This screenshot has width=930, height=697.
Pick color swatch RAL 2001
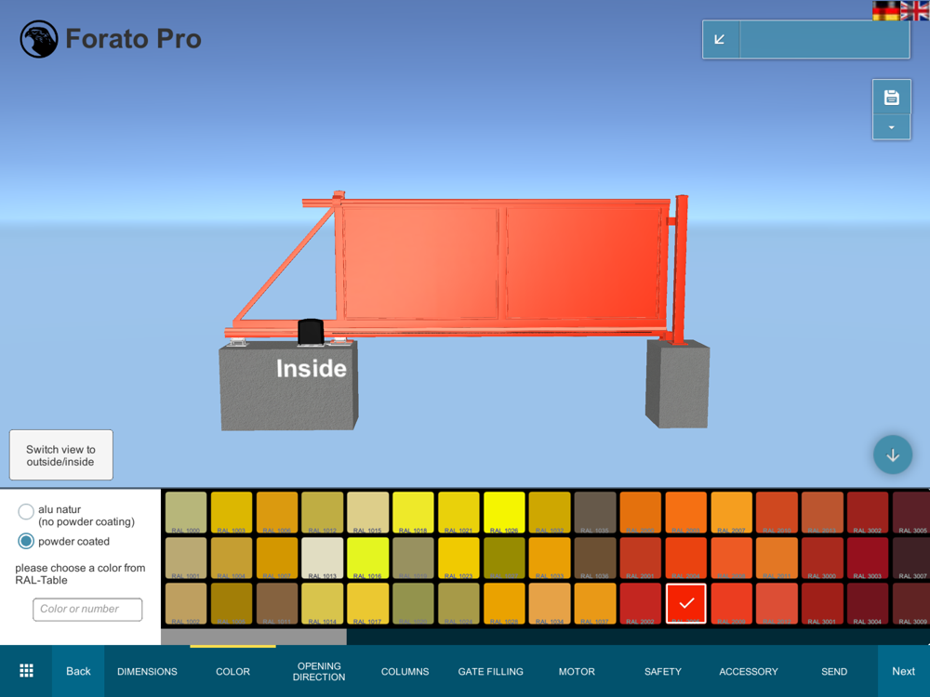pyautogui.click(x=641, y=558)
